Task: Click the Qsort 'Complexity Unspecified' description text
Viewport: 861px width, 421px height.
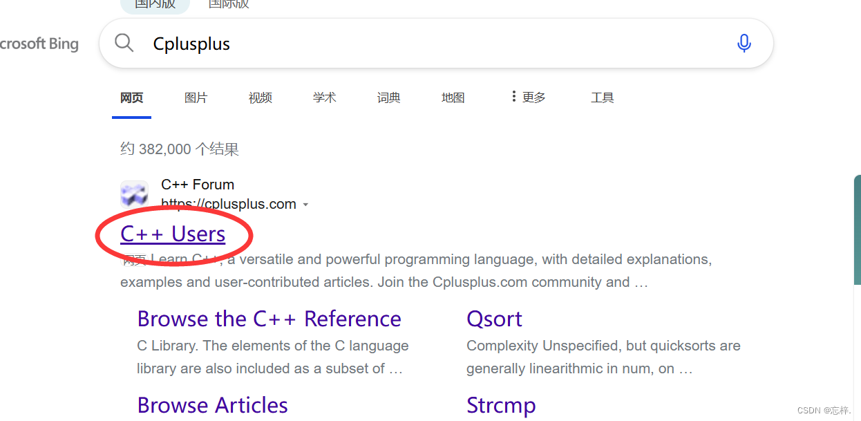Action: click(603, 357)
